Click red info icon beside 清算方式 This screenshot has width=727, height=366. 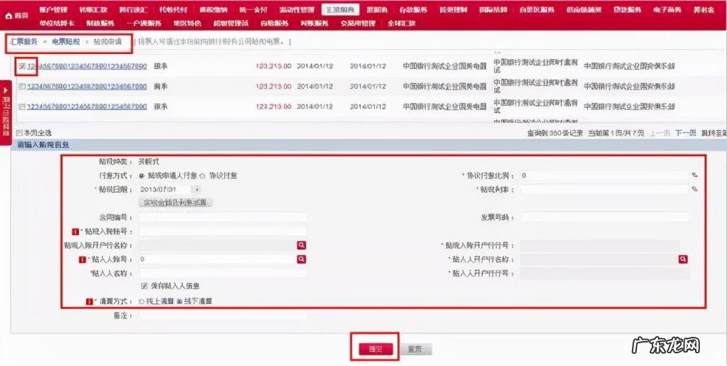click(89, 301)
